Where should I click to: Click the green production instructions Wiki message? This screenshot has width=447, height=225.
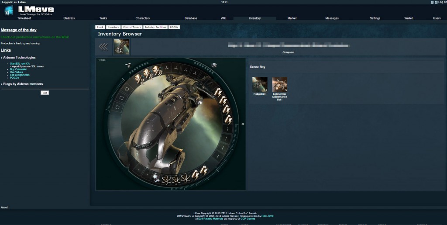point(35,37)
